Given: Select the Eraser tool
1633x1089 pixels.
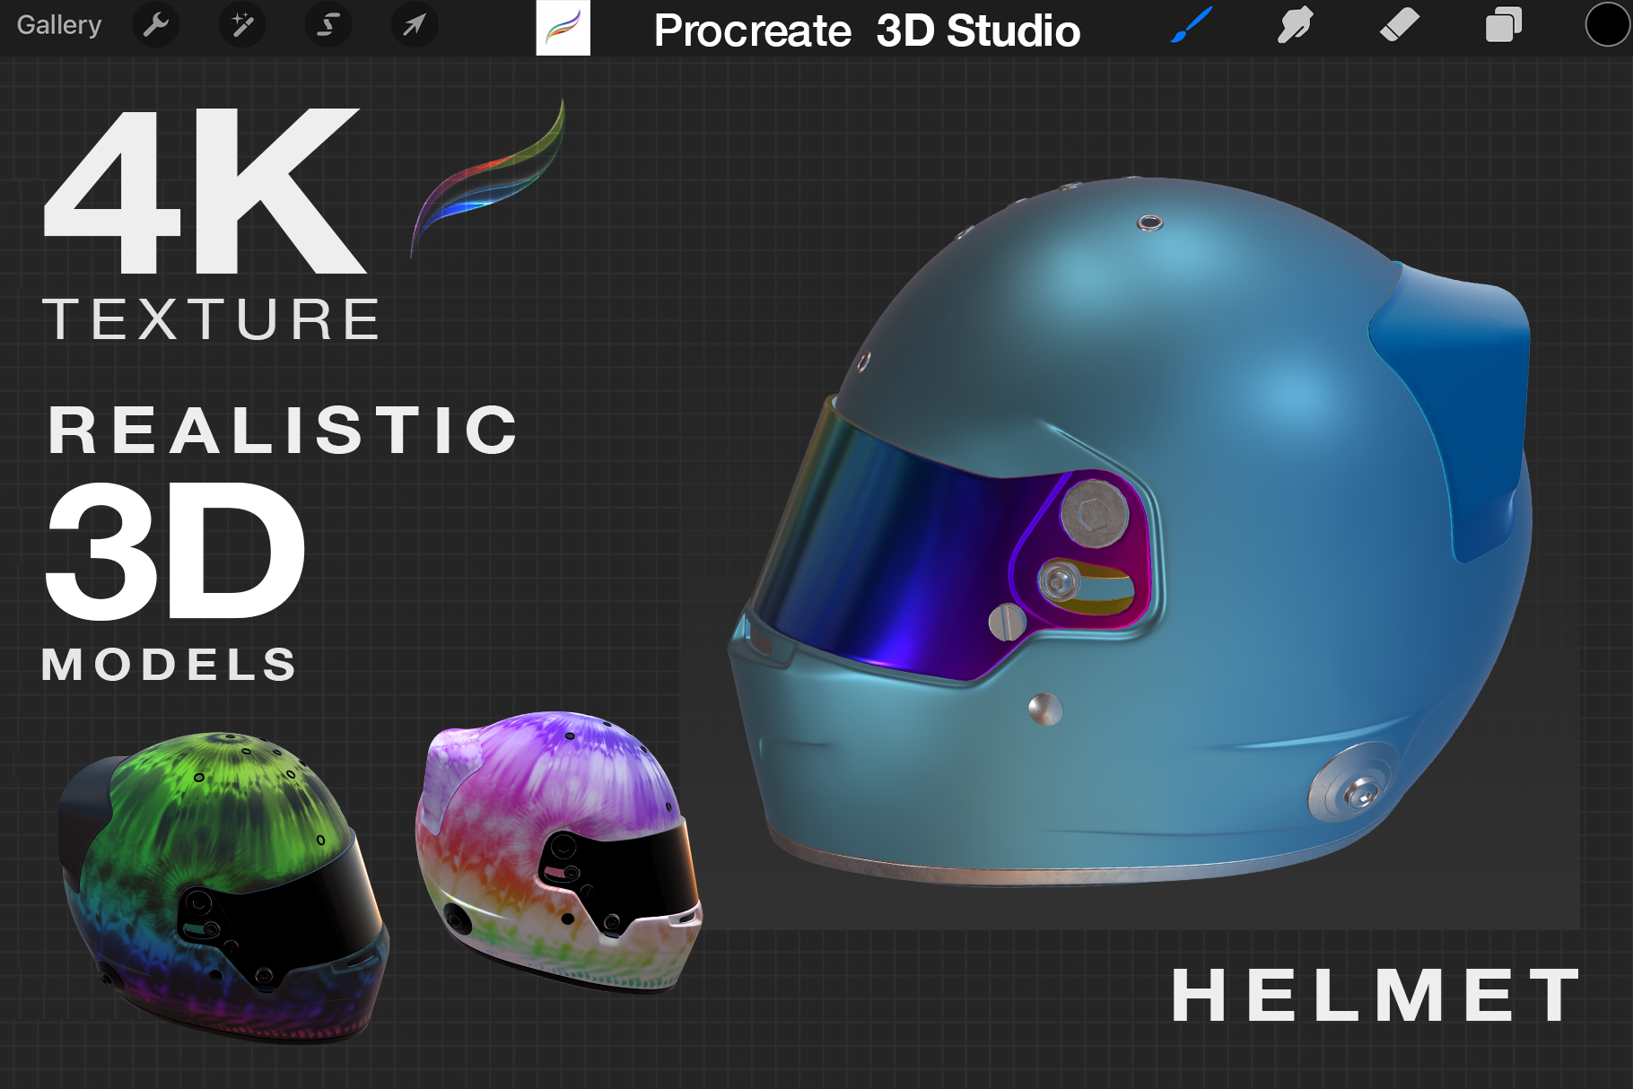Looking at the screenshot, I should (x=1399, y=25).
